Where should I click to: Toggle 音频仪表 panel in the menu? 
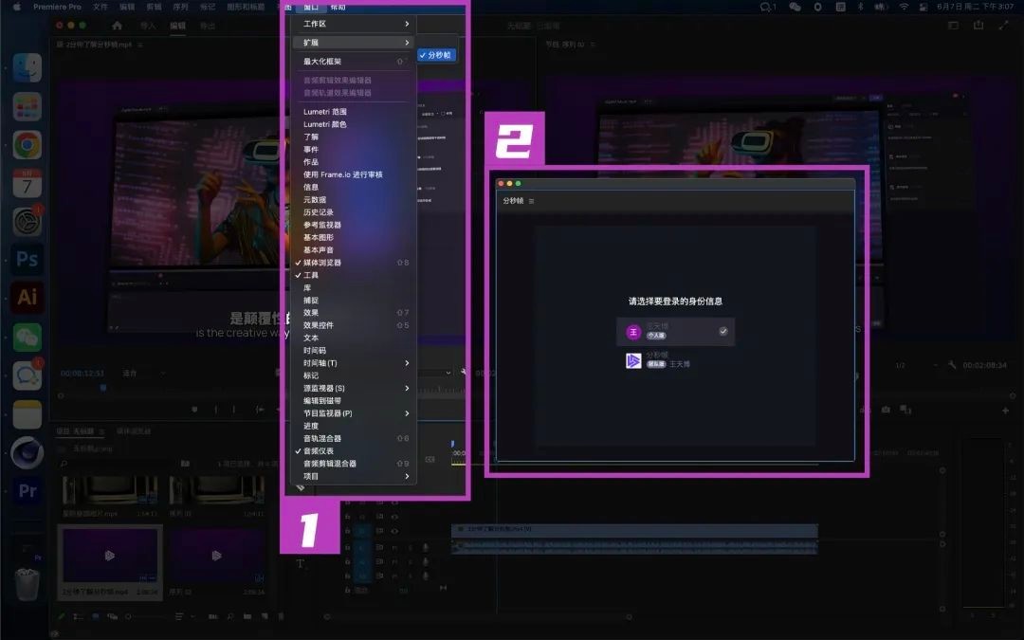tap(319, 451)
